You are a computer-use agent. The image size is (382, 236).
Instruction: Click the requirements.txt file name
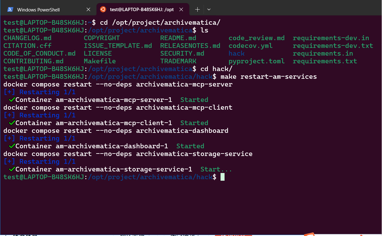click(x=325, y=61)
